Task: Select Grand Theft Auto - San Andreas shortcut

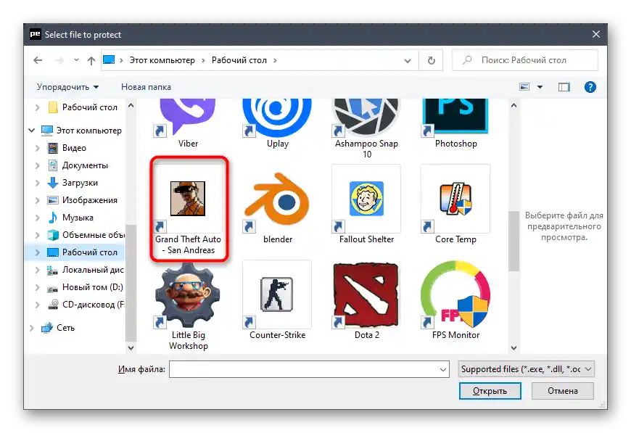Action: (x=188, y=210)
